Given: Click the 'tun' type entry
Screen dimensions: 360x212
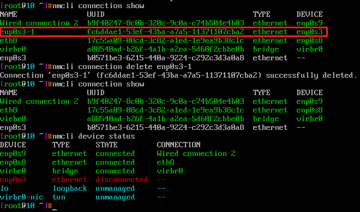Looking at the screenshot, I should (x=59, y=197).
